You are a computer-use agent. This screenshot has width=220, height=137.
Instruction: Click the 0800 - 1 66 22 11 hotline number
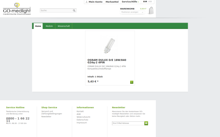18,120
